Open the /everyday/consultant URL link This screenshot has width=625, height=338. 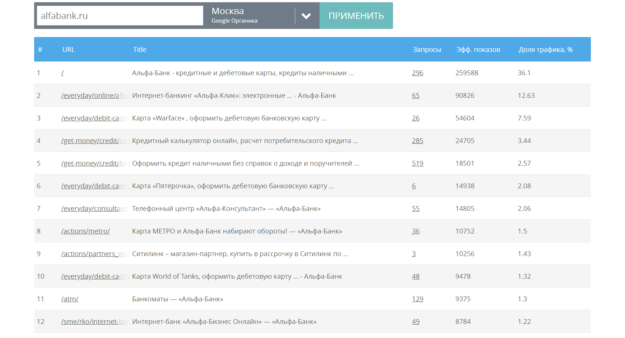(x=95, y=209)
